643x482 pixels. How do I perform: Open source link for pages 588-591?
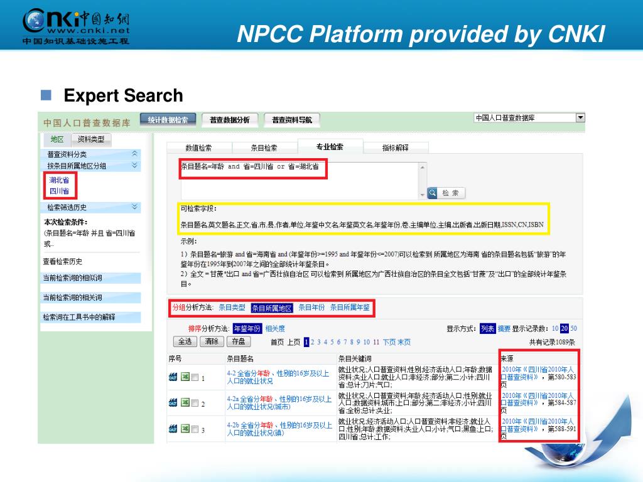[x=538, y=425]
